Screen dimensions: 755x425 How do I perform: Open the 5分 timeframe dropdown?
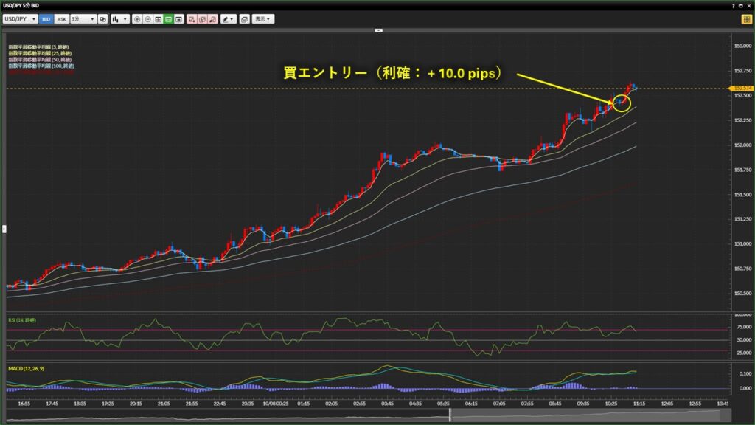(x=83, y=19)
